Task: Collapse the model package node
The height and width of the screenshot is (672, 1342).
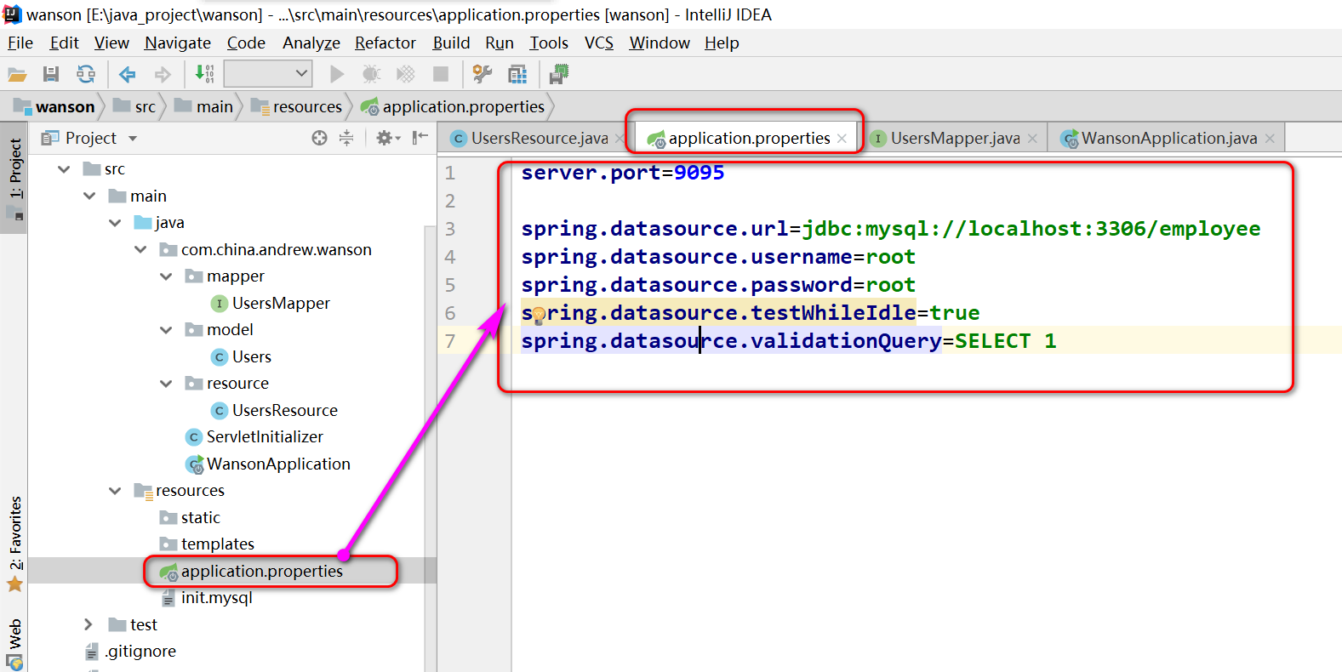Action: pyautogui.click(x=166, y=330)
